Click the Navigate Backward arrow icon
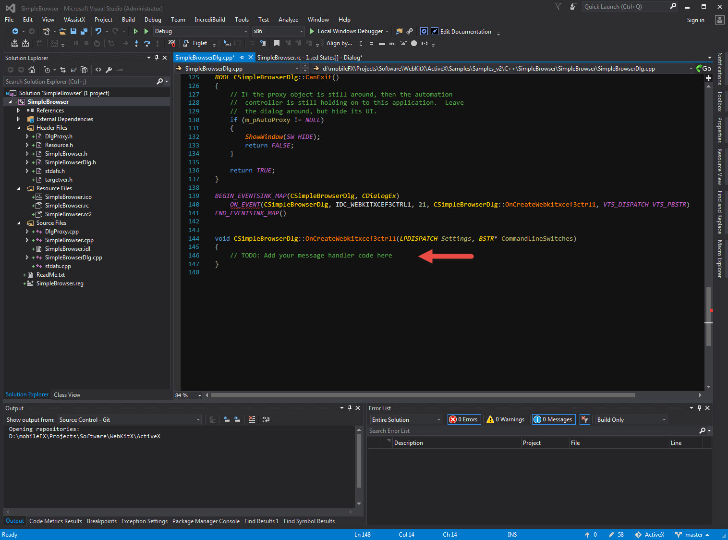 [15, 31]
